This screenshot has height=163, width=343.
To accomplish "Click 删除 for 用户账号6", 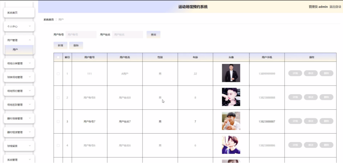I will (x=326, y=145).
